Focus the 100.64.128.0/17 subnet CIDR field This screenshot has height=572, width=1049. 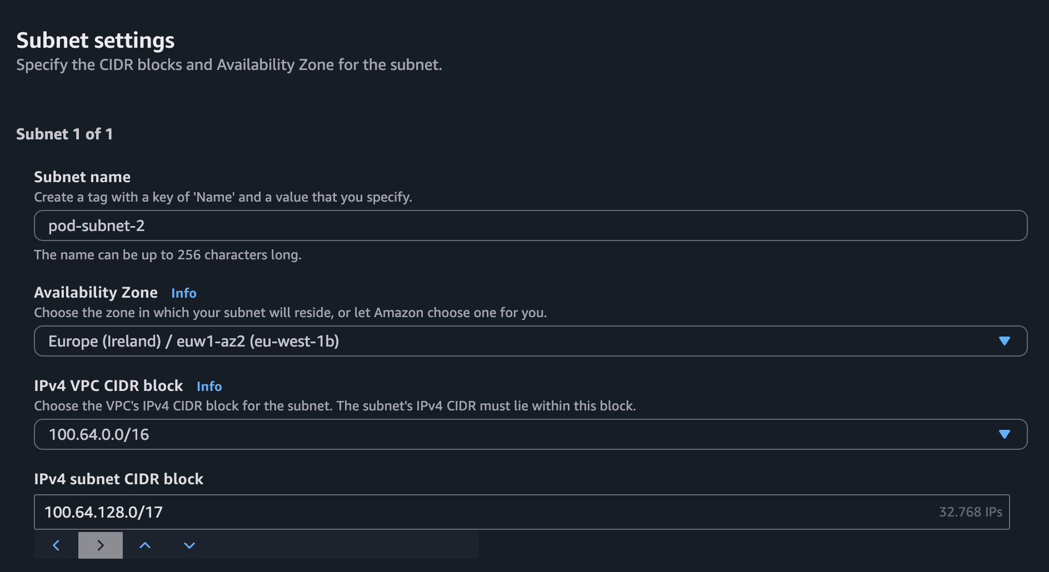click(x=444, y=512)
